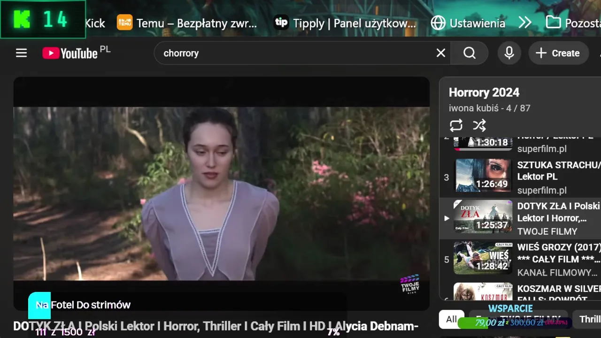Screen dimensions: 601x338
Task: Visit the iwona kubiś playlist owner link
Action: coord(474,108)
